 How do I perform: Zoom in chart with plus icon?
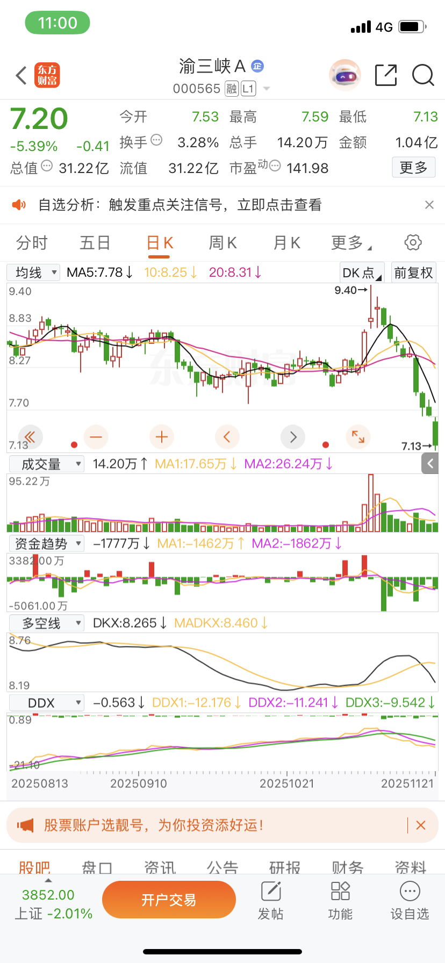162,437
